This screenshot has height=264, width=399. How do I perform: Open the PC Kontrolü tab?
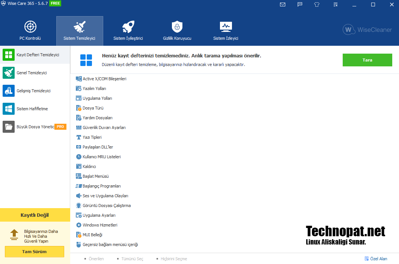pyautogui.click(x=30, y=31)
